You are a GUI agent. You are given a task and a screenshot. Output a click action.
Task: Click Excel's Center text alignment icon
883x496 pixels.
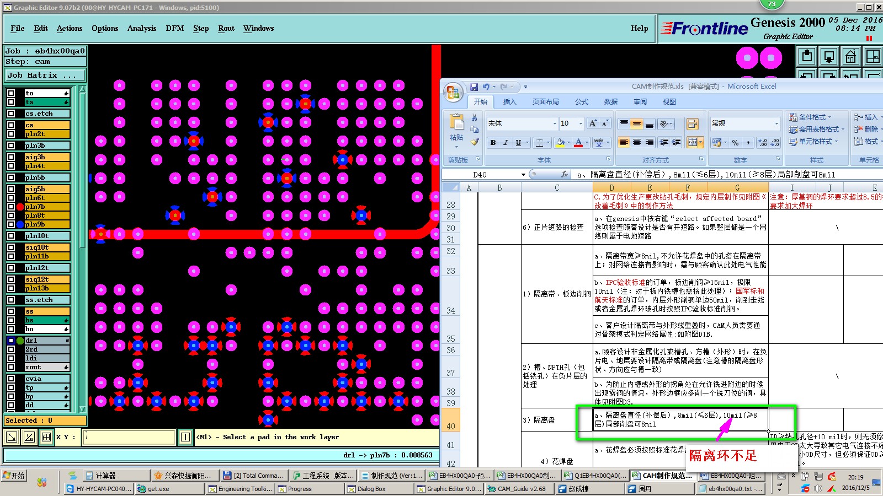pyautogui.click(x=636, y=142)
